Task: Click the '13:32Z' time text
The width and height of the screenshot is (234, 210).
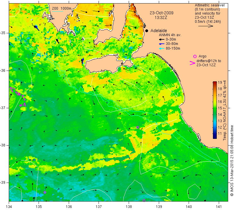Action: pyautogui.click(x=161, y=17)
